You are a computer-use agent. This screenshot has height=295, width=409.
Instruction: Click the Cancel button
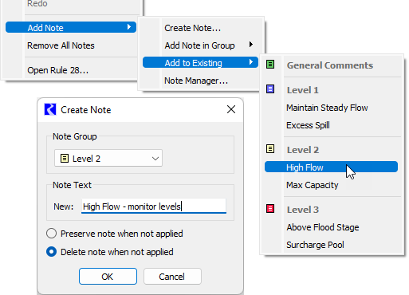[x=172, y=277]
